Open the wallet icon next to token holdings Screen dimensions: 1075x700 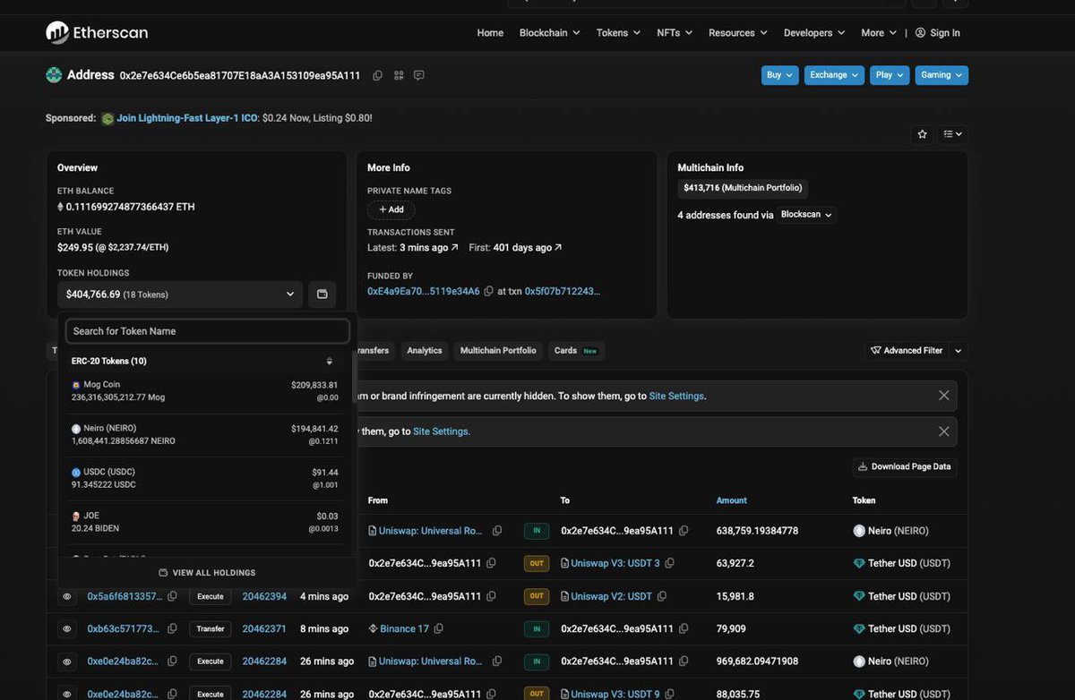pos(322,295)
